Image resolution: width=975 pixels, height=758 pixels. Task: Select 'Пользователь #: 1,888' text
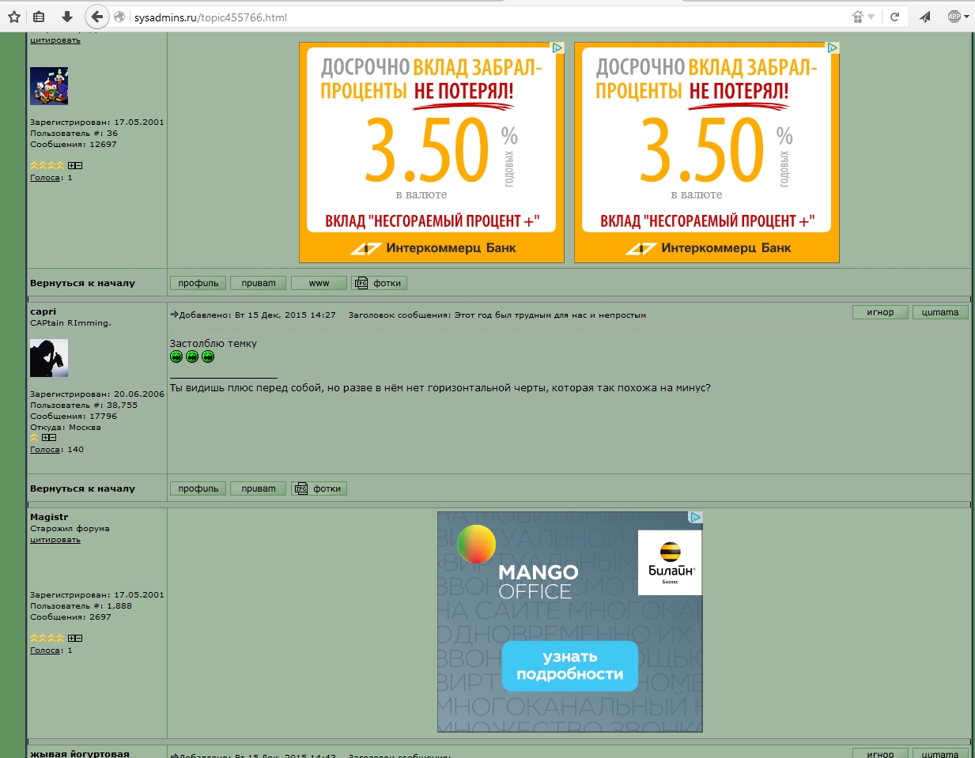click(x=81, y=606)
